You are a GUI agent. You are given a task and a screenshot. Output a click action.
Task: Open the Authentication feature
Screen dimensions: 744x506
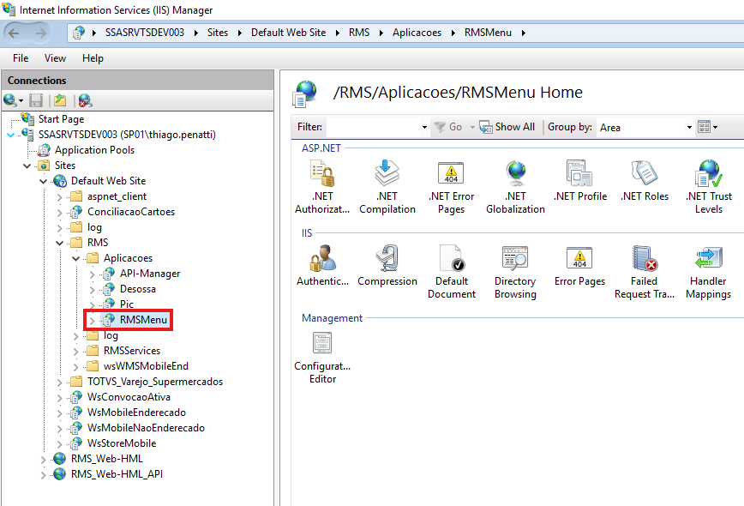point(322,265)
